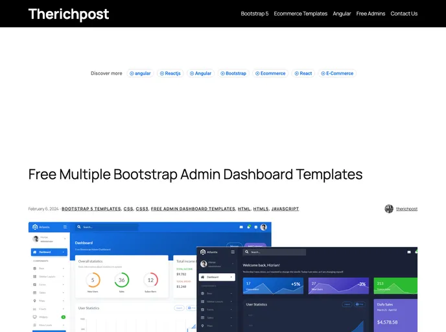Click the therichpost author avatar icon
The height and width of the screenshot is (332, 446).
[x=389, y=209]
